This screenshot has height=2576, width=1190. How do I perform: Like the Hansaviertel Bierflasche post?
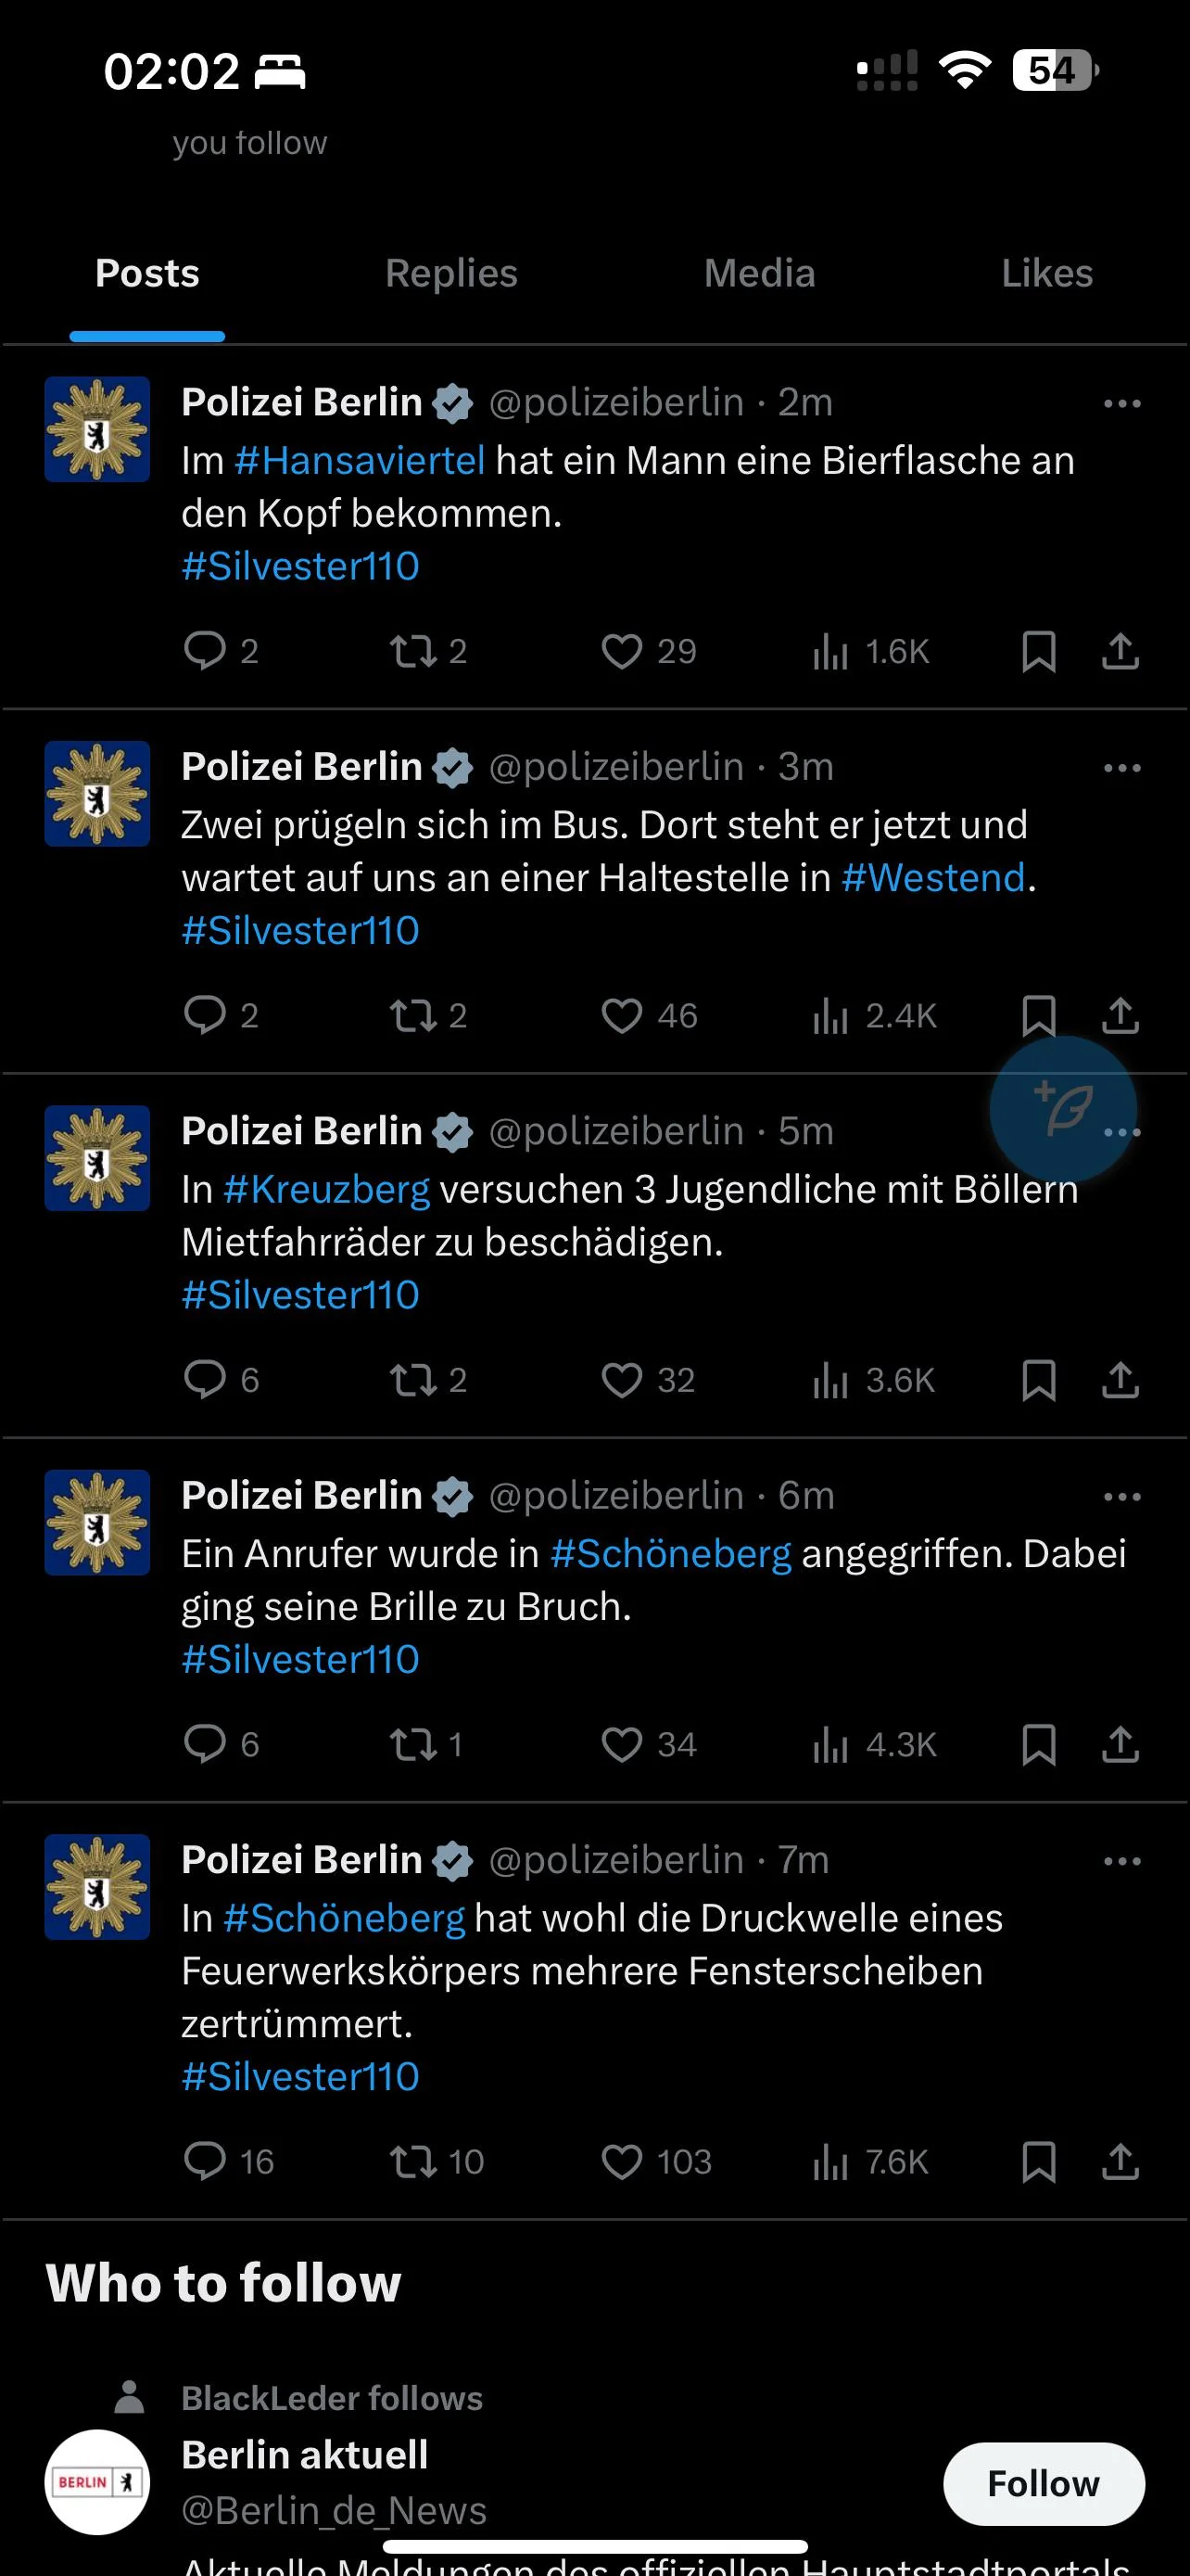[x=622, y=651]
